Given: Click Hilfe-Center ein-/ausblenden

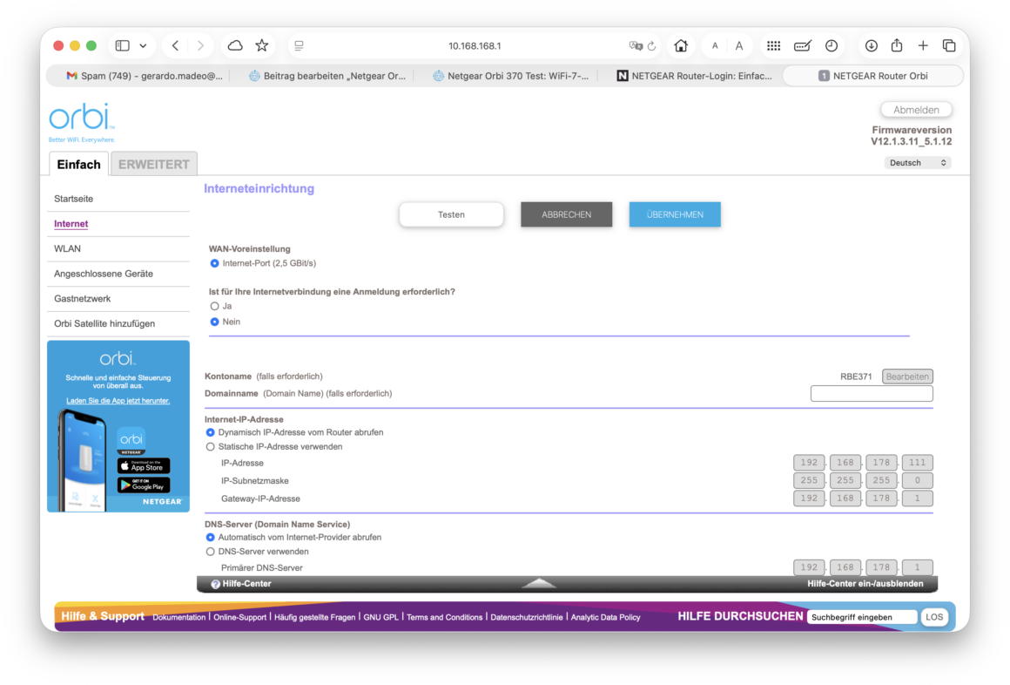Looking at the screenshot, I should click(865, 584).
